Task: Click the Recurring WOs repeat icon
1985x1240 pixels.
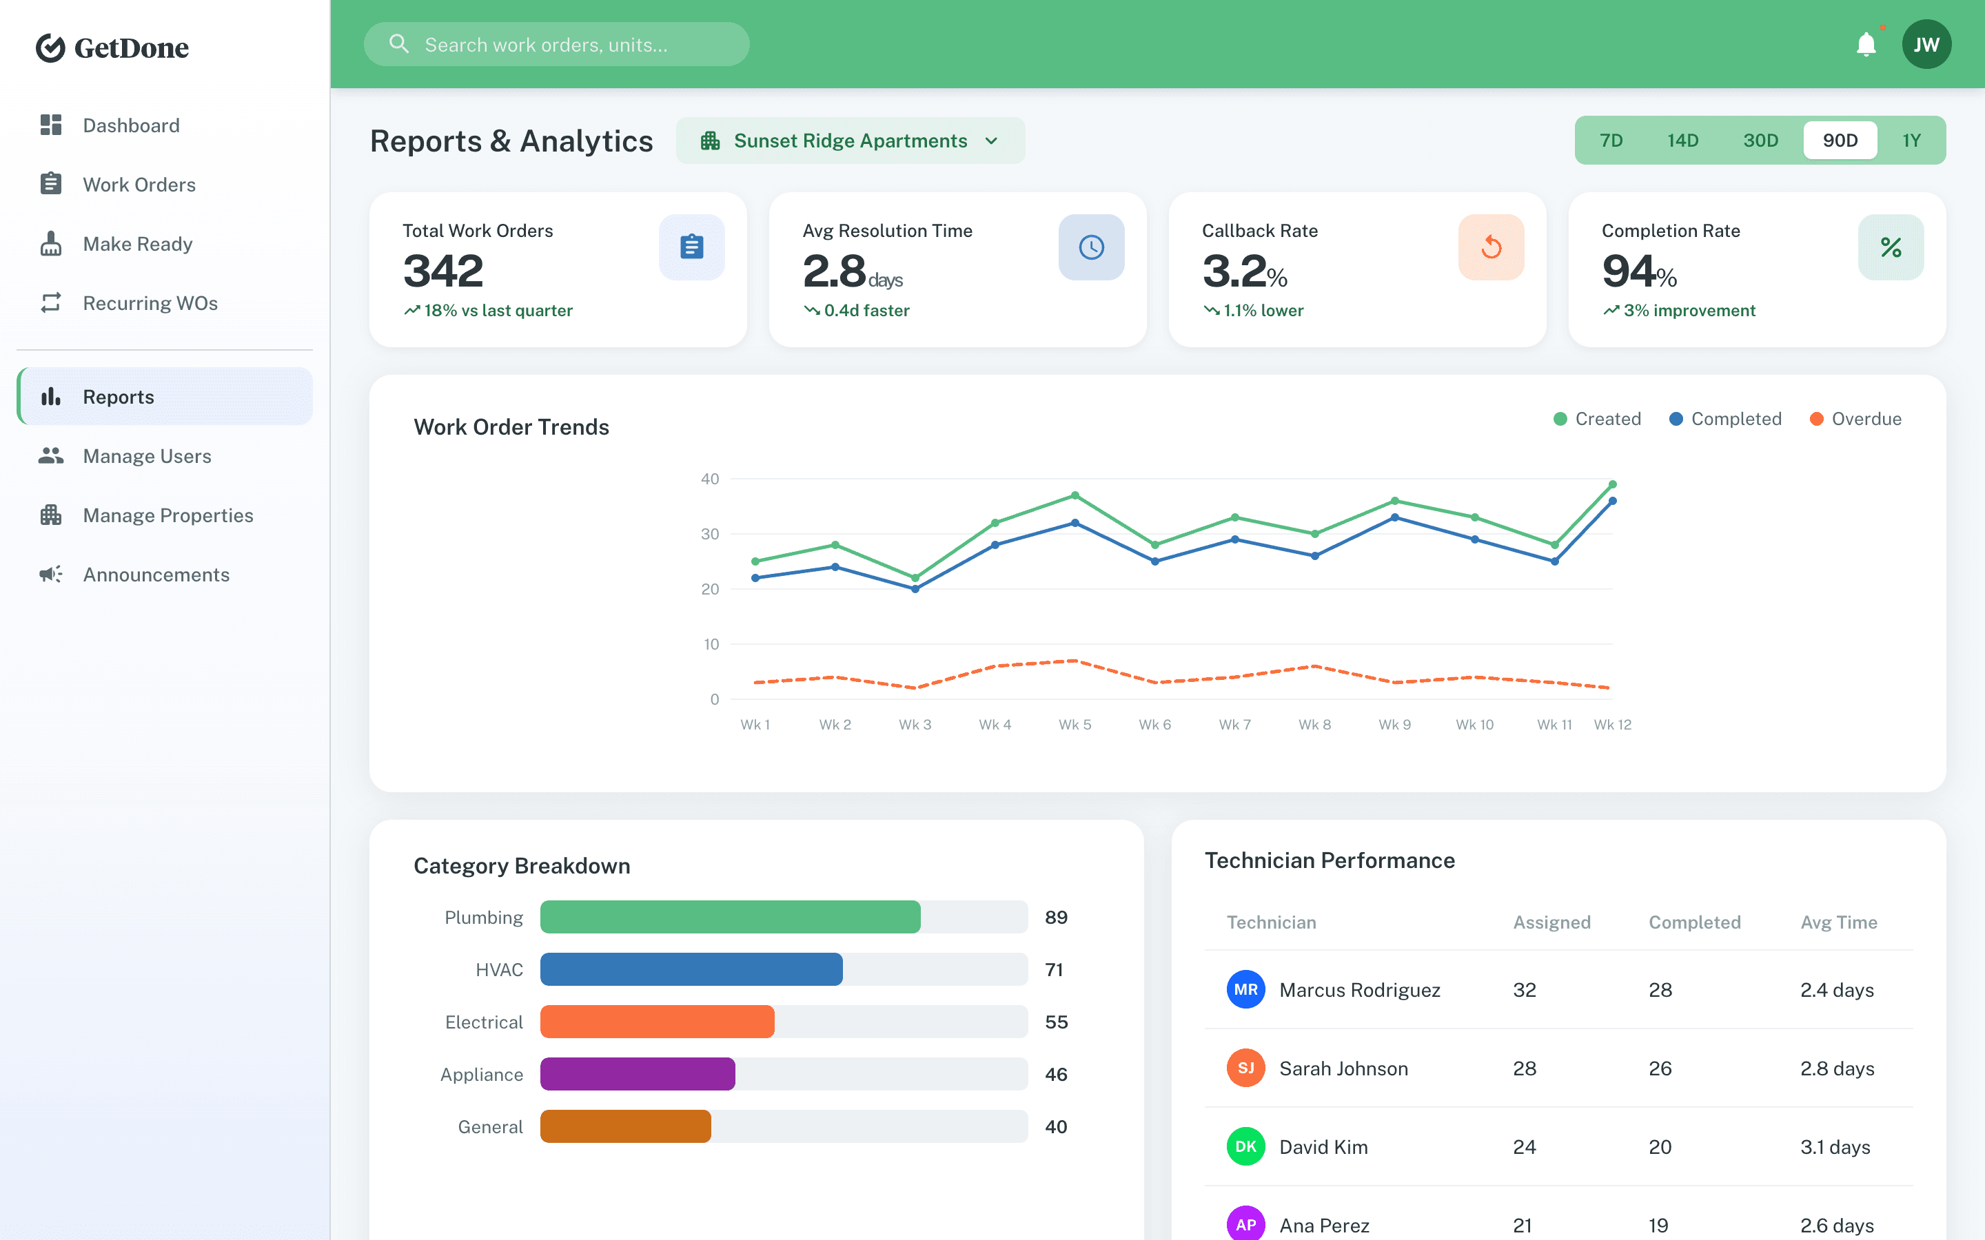Action: pos(50,302)
